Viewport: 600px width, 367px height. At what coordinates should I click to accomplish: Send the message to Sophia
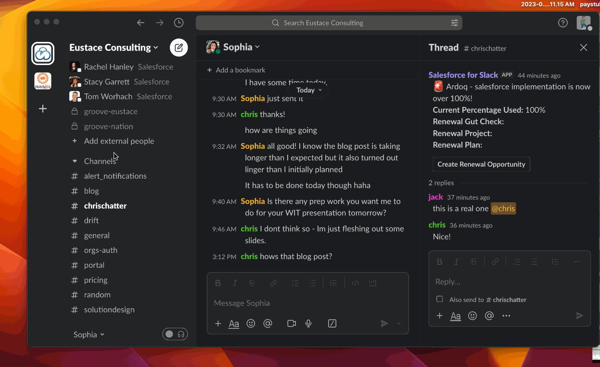(384, 324)
